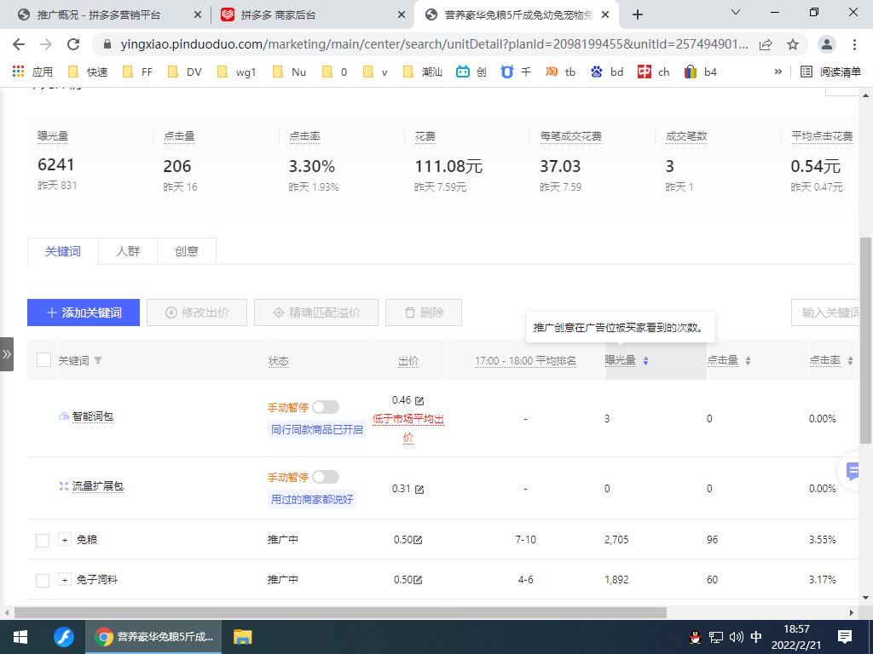Open the wg1 bookmark folder

click(x=237, y=72)
